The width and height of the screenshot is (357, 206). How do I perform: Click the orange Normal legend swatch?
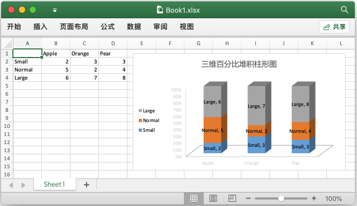coord(140,120)
